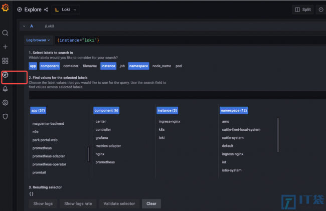The image size is (326, 211).
Task: Select instance value ingress-nginx
Action: [x=170, y=121]
